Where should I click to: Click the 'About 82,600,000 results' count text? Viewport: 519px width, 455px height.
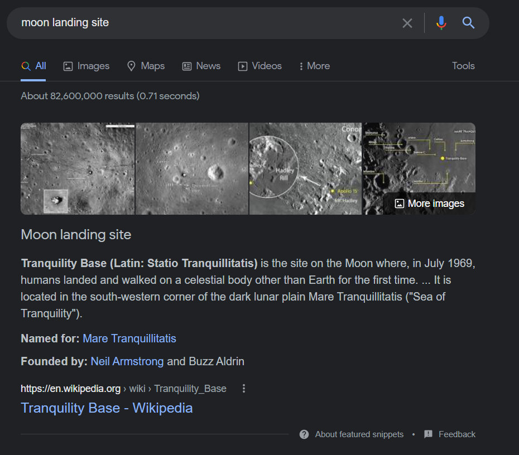click(110, 96)
